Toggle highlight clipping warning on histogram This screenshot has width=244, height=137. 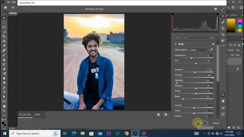(218, 14)
